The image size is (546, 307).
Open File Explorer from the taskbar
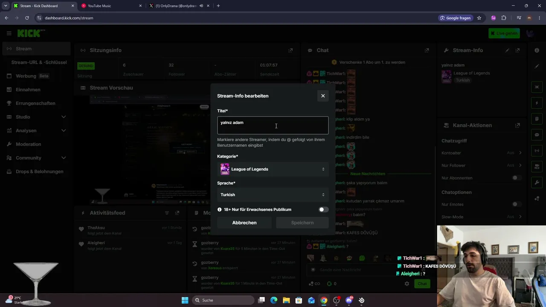(286, 300)
